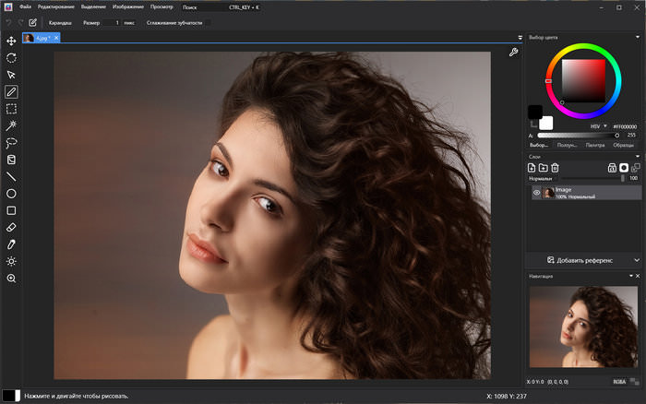Select the Ellipse tool
Viewport: 646px width, 404px height.
click(x=11, y=194)
